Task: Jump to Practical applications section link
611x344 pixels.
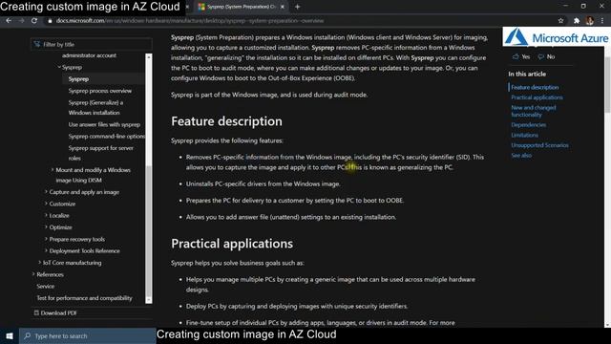Action: pos(537,97)
